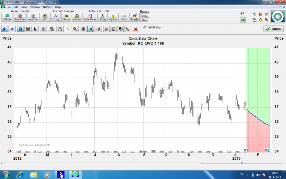286x179 pixels.
Task: Click the OptionVue taskbar icon
Action: [x=75, y=175]
